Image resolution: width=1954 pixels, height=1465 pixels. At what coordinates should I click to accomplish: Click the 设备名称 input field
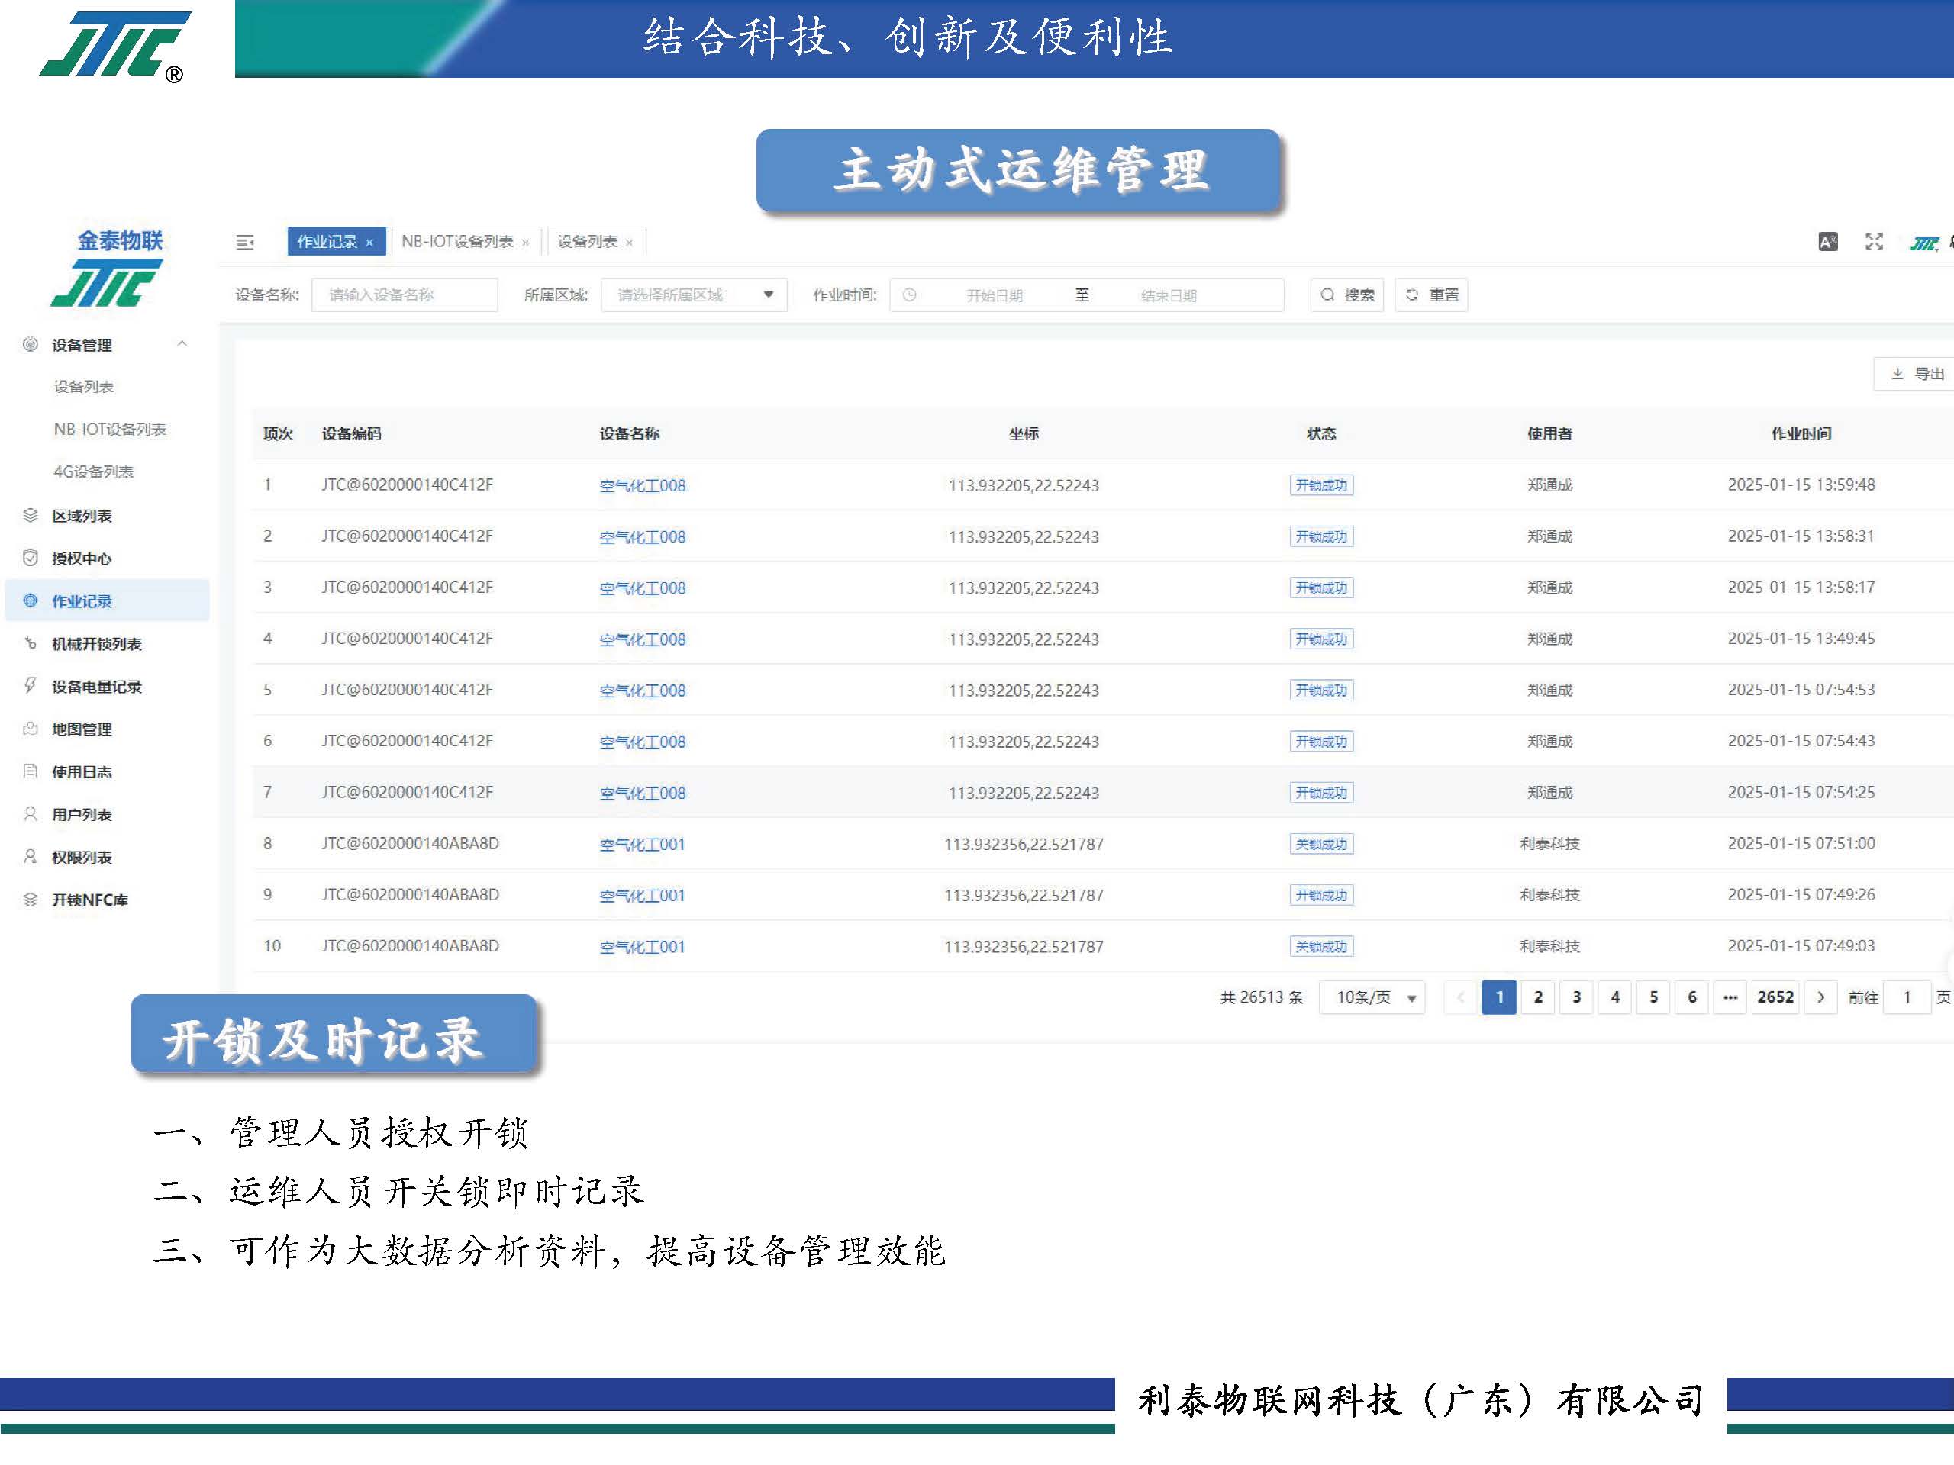pyautogui.click(x=405, y=295)
